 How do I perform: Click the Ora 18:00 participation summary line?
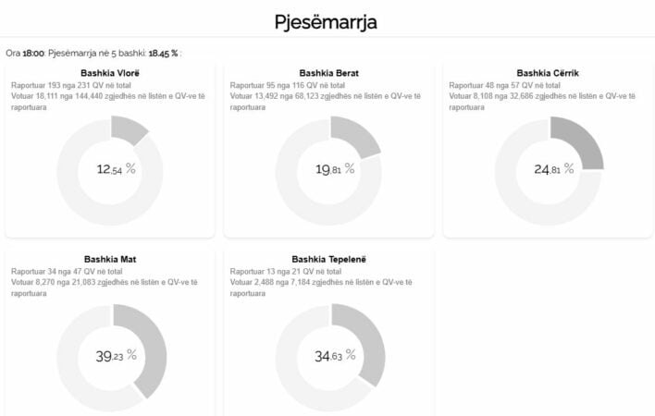(93, 53)
